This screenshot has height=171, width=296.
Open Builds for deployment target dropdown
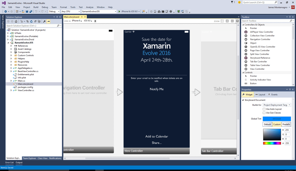click(x=277, y=105)
